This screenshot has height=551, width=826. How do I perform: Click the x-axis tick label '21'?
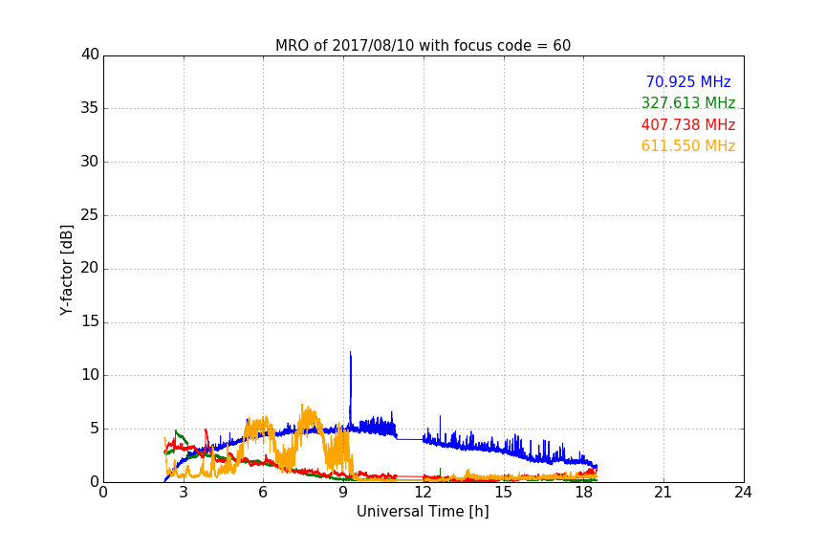click(x=663, y=493)
